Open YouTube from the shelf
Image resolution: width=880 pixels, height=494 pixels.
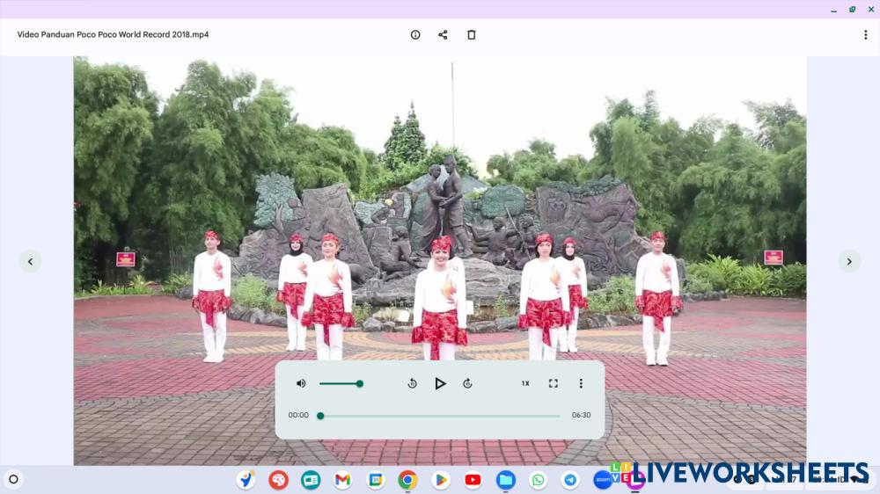coord(473,480)
